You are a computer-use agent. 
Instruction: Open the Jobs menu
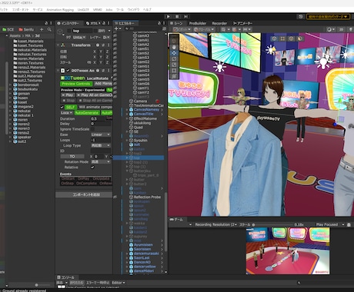(109, 10)
